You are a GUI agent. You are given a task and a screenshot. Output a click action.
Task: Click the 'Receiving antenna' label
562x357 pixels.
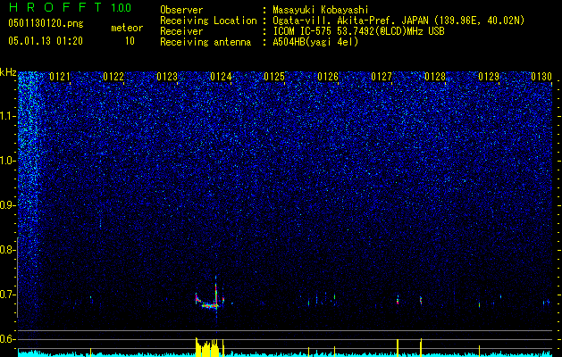click(x=206, y=42)
